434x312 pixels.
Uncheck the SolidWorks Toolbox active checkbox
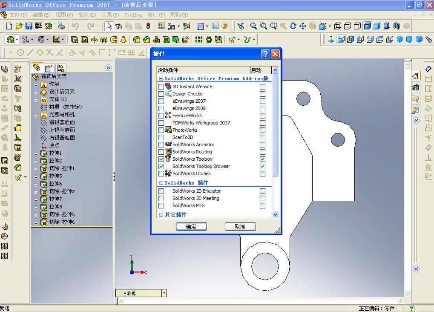tap(161, 159)
